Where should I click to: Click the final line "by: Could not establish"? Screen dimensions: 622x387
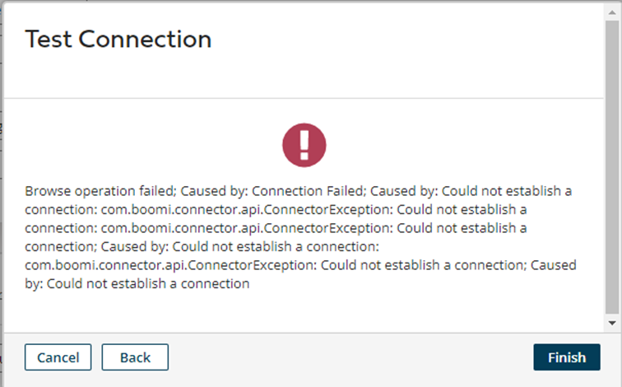pos(137,284)
